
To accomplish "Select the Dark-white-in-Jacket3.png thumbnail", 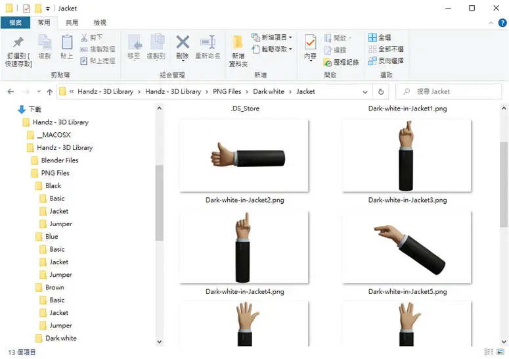I will coord(407,156).
